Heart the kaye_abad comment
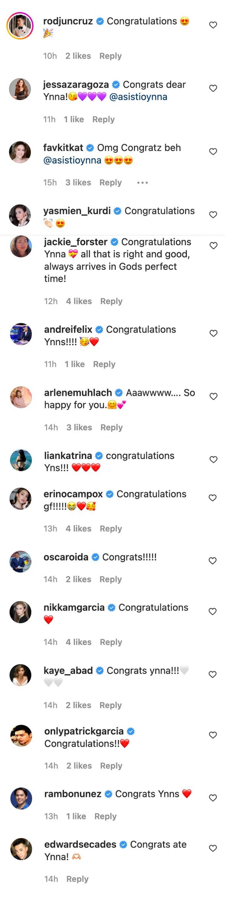 (x=212, y=674)
